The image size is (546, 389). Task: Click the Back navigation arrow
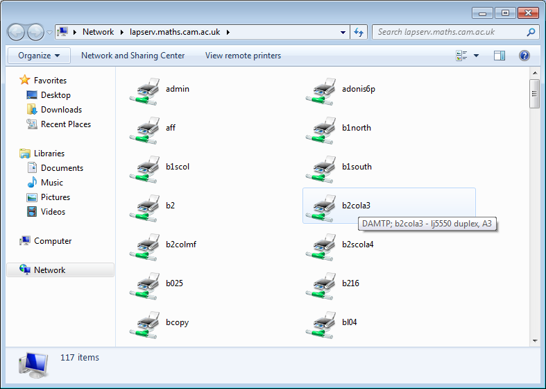(17, 32)
